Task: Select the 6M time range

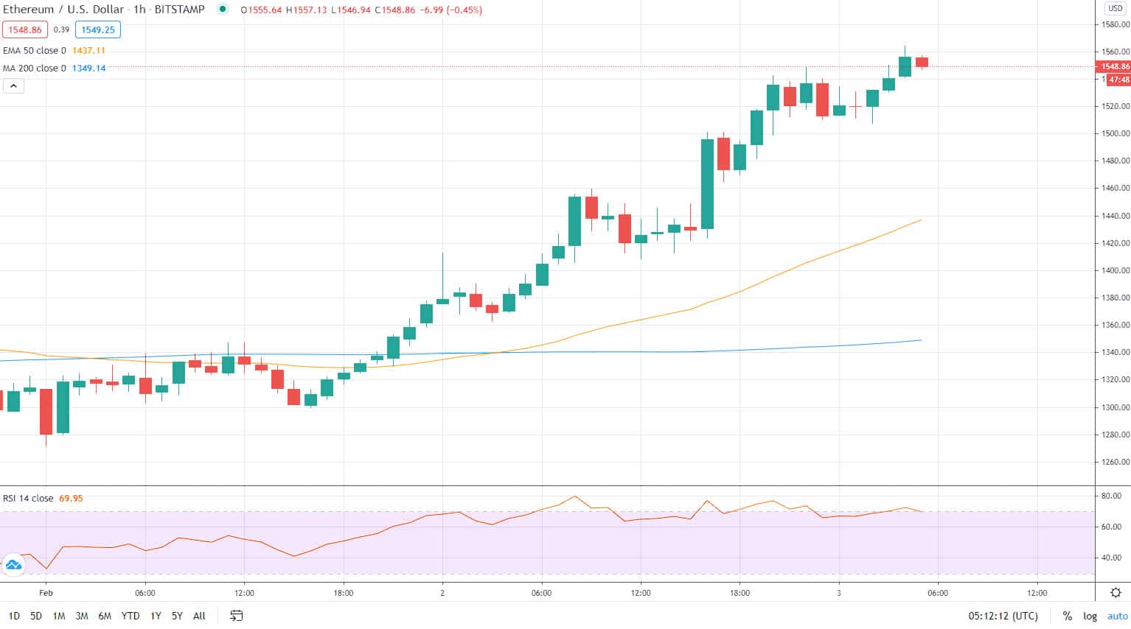Action: 105,616
